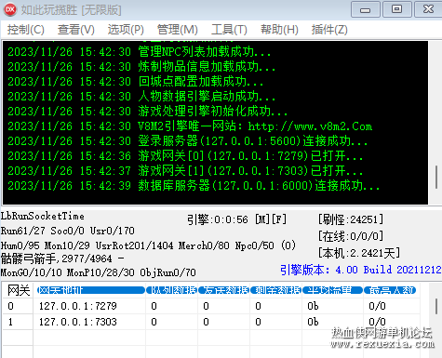Sort by the 网关地址 column header

[90, 290]
